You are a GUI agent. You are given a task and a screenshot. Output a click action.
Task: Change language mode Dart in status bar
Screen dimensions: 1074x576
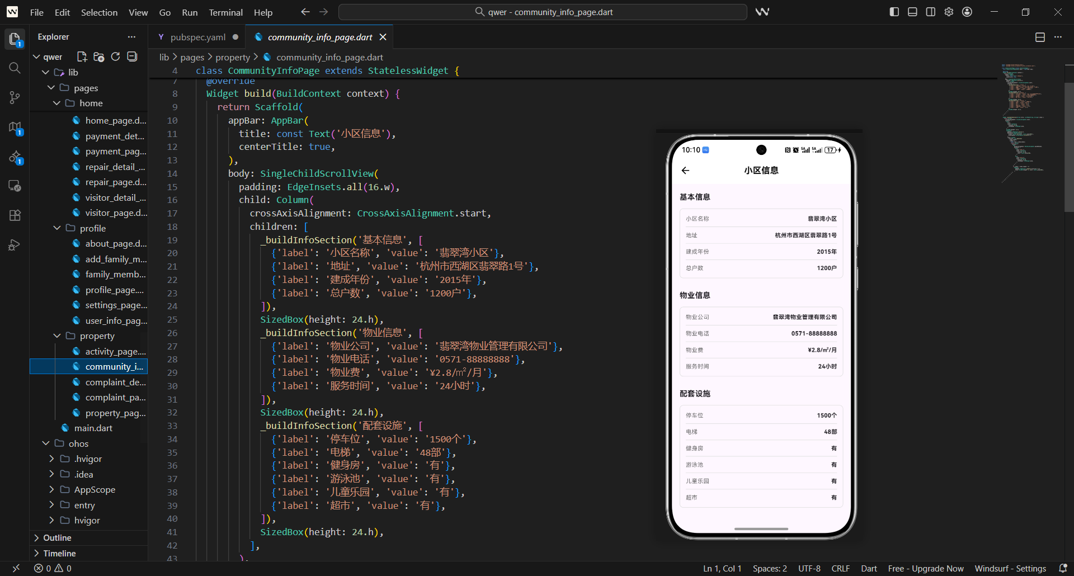869,568
